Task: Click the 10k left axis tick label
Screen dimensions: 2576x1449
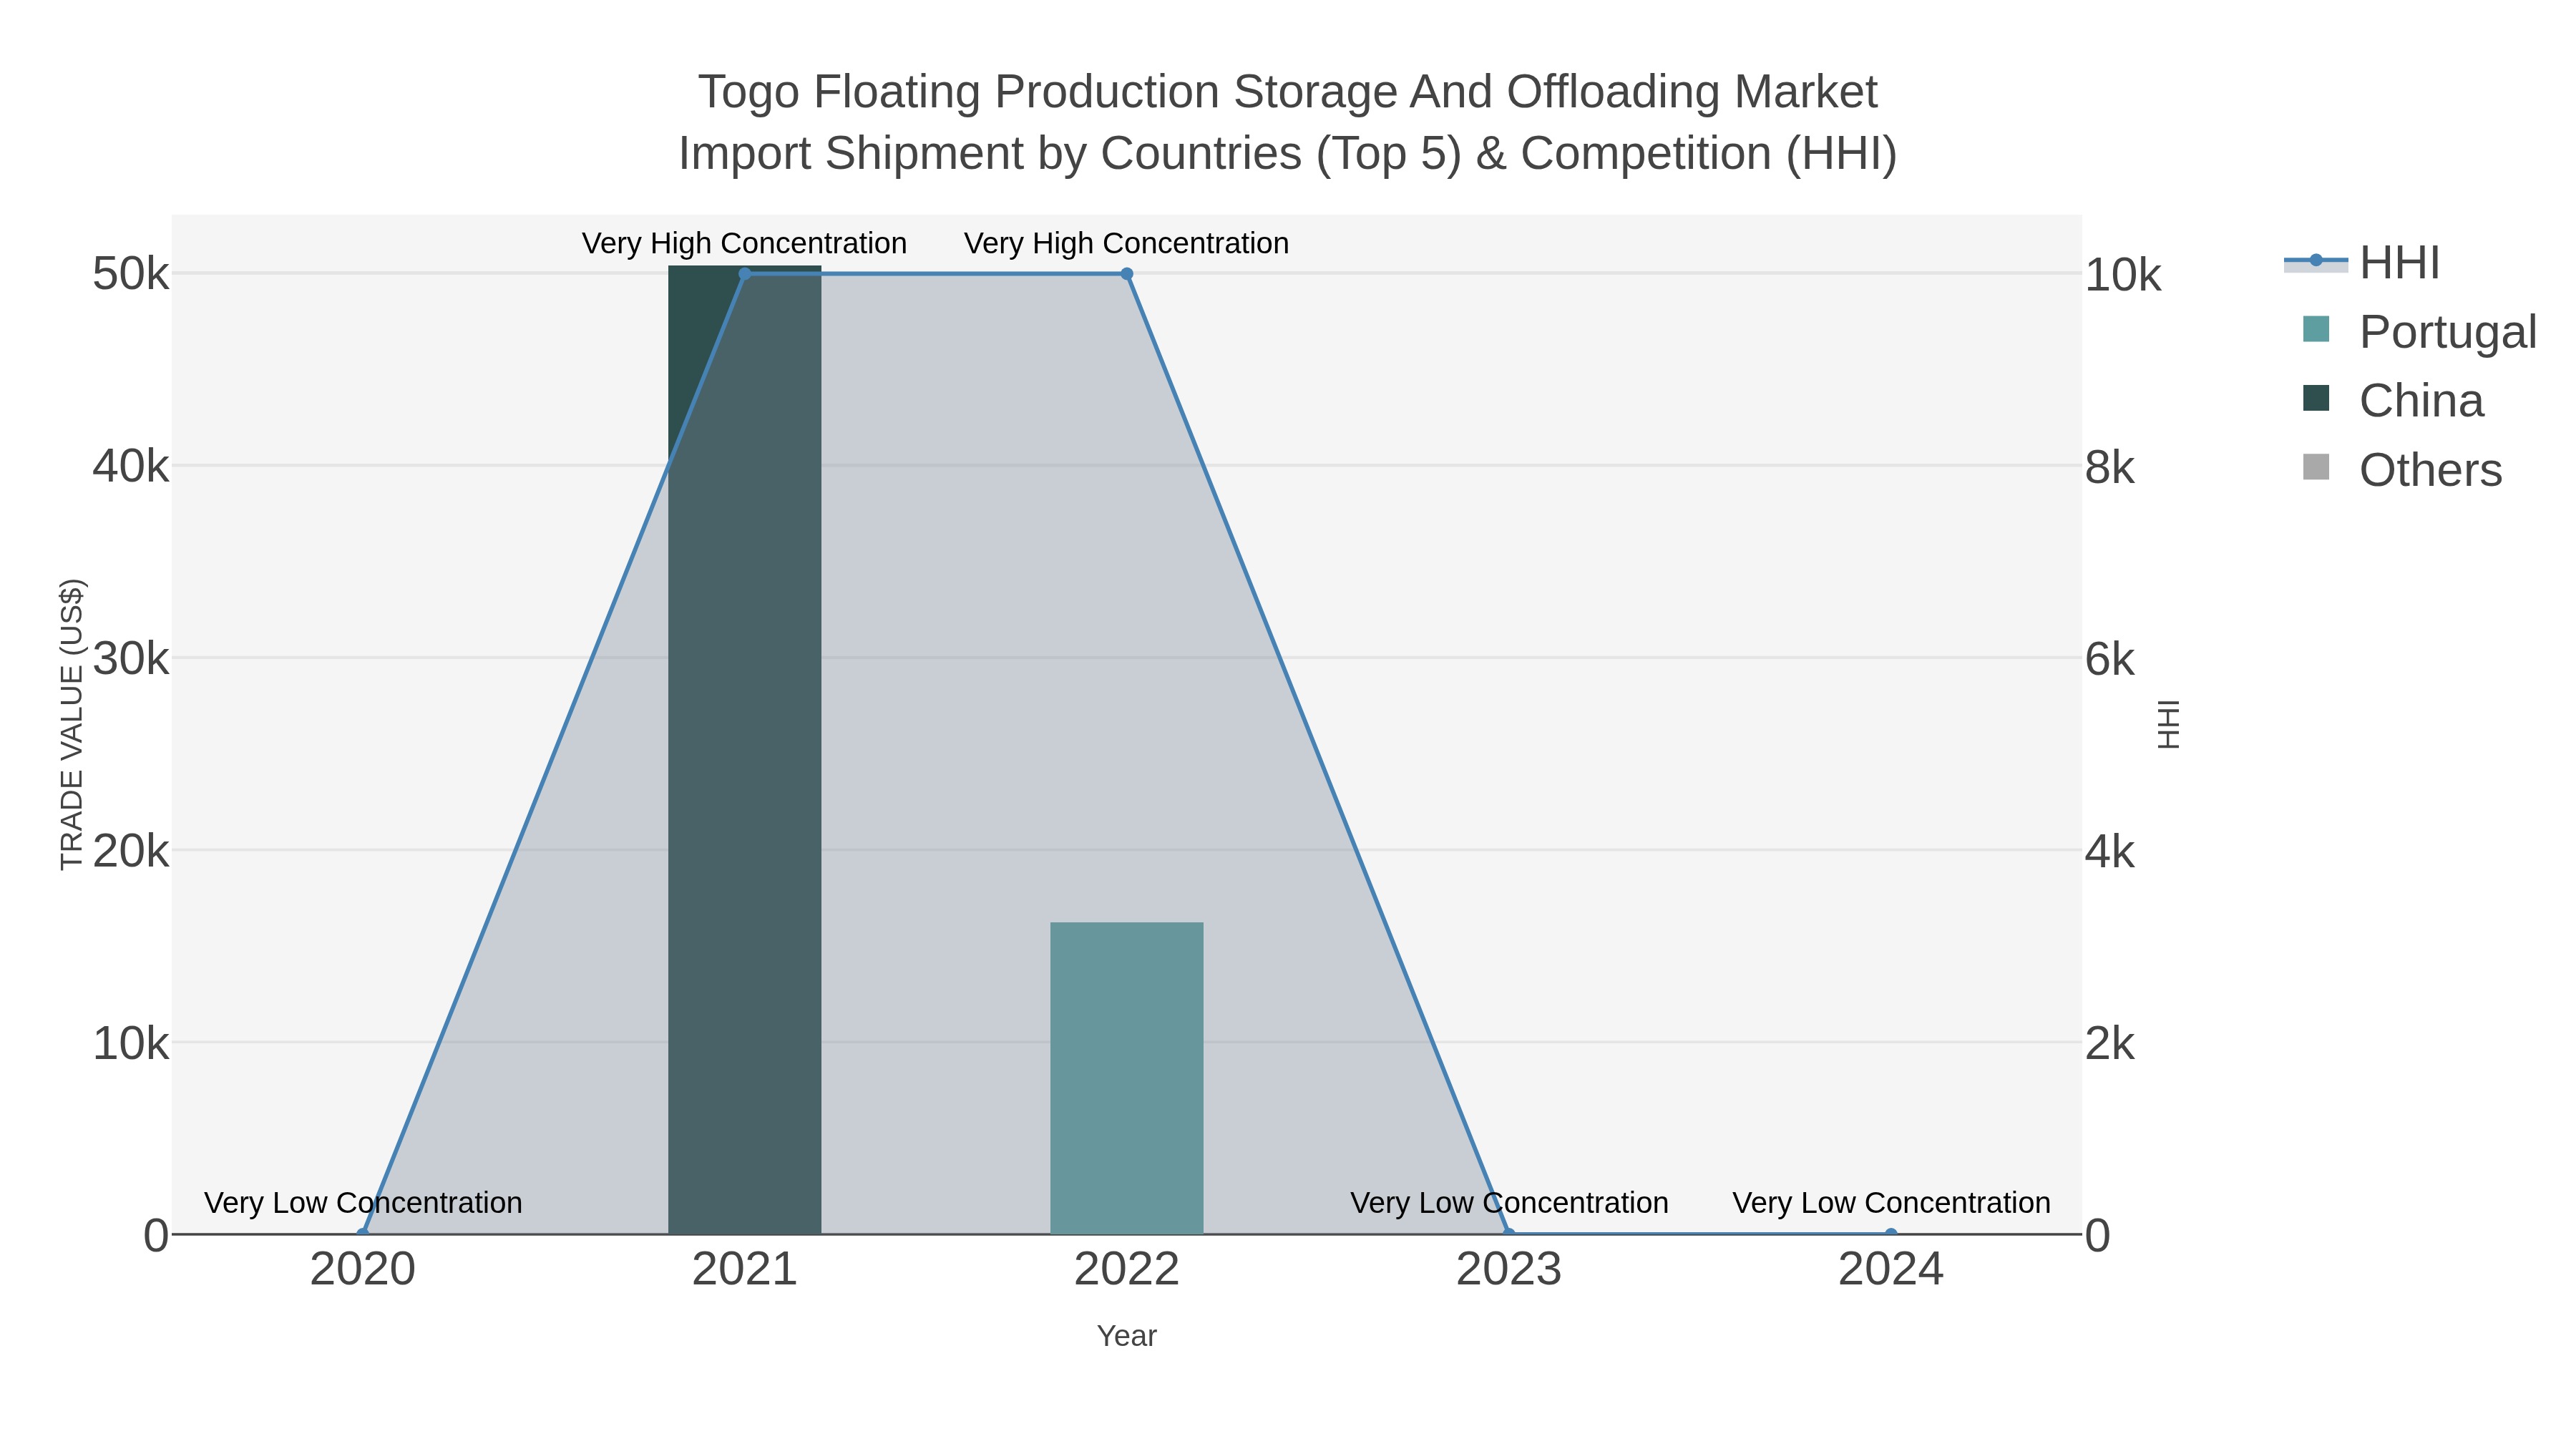Action: tap(131, 1043)
